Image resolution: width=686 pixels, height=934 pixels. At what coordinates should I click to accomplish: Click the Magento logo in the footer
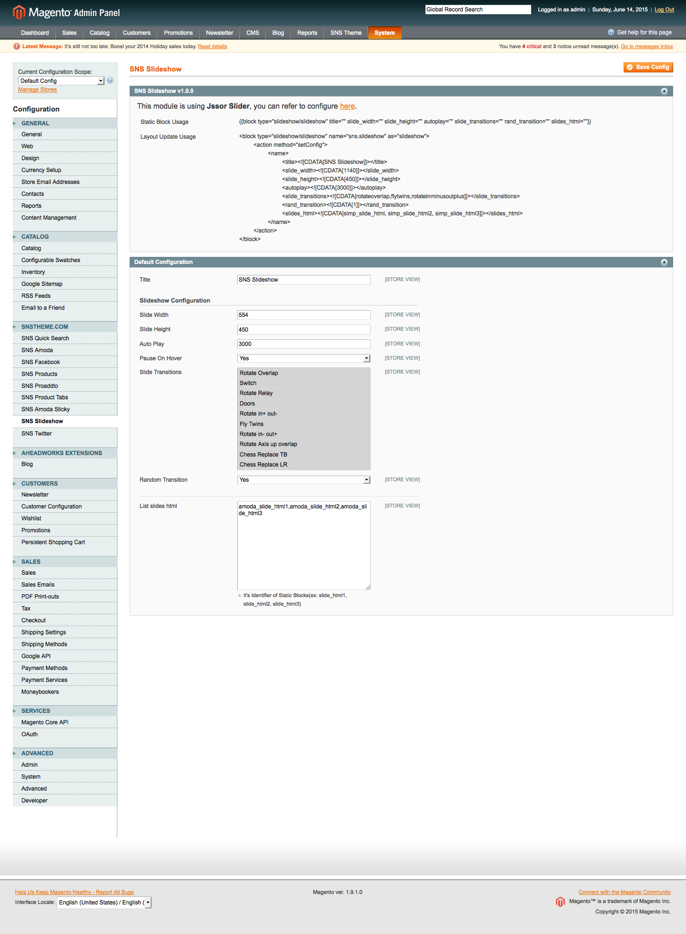560,902
